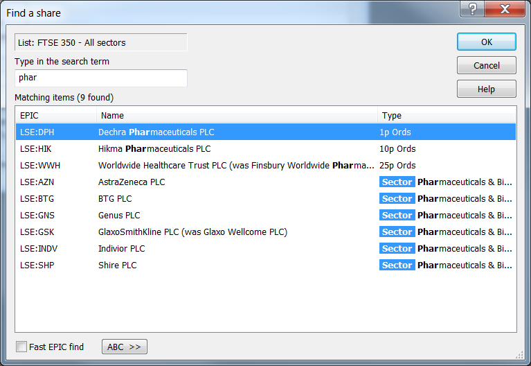Click the LSE:GNS EPIC code
Screen dimensions: 531x366
click(x=37, y=215)
